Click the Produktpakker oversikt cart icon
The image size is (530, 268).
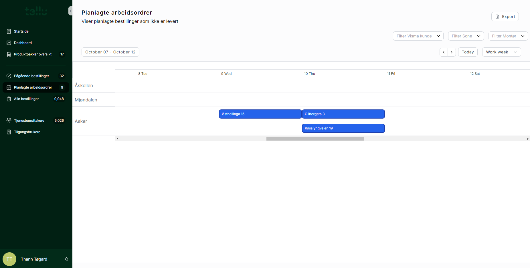coord(9,54)
